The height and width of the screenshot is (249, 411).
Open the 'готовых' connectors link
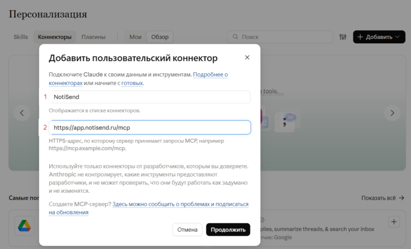(x=132, y=83)
